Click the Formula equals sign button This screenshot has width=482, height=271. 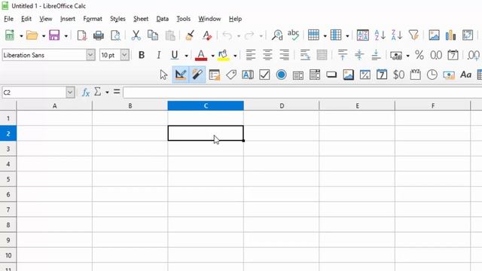[x=117, y=92]
